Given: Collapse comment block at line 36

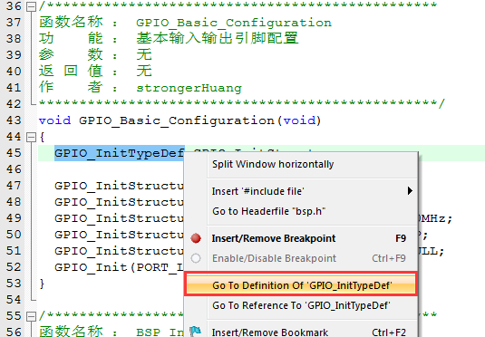Looking at the screenshot, I should [31, 6].
